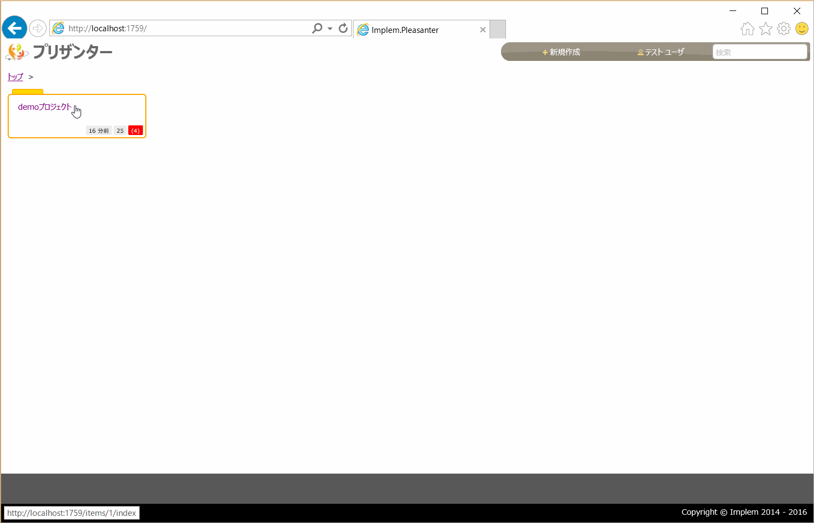Open the address bar dropdown arrow
The image size is (814, 523).
(x=330, y=29)
